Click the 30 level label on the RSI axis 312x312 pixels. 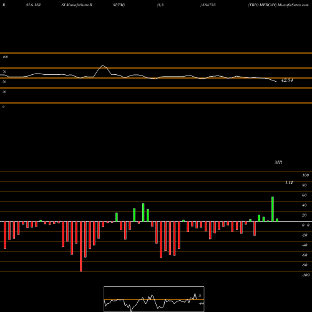(x=4, y=92)
